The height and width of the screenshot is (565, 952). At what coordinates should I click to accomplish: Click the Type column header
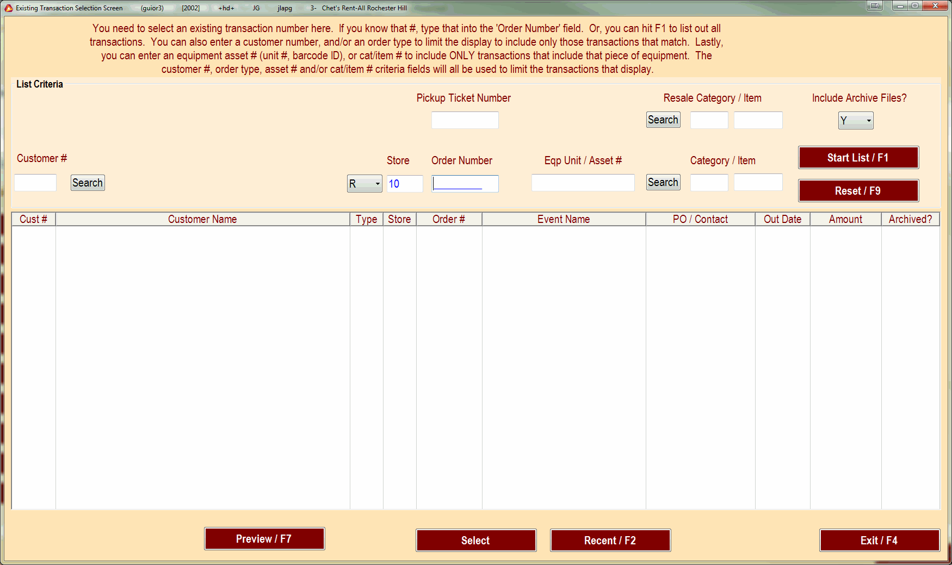pos(367,219)
